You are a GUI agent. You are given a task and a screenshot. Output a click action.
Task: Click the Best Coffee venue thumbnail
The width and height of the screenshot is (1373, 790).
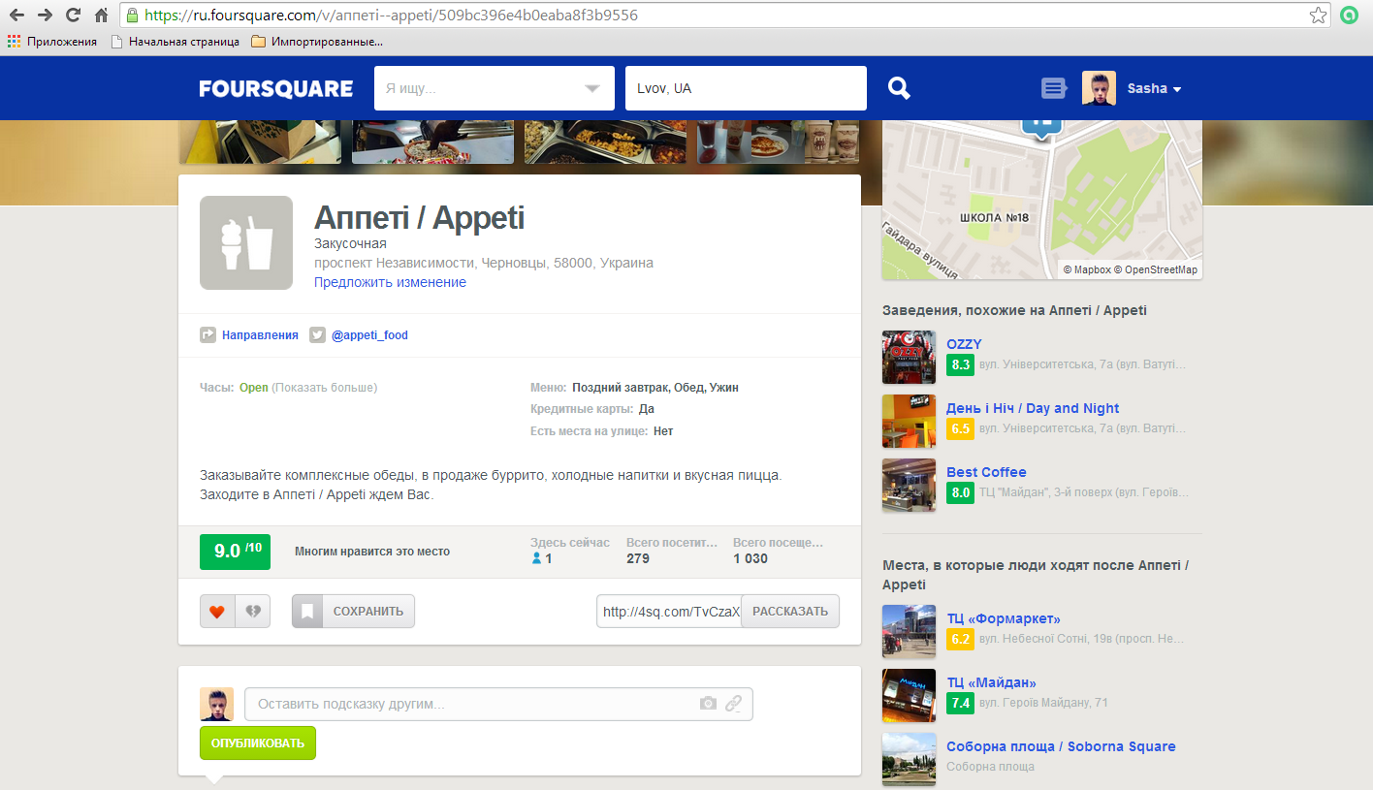(909, 485)
